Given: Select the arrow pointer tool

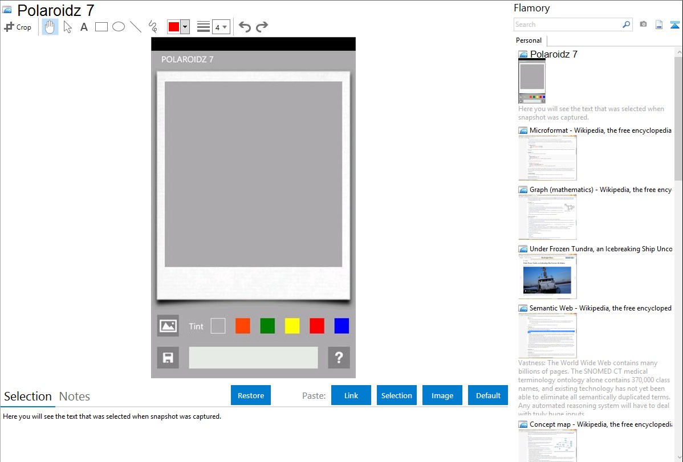Looking at the screenshot, I should click(x=67, y=27).
